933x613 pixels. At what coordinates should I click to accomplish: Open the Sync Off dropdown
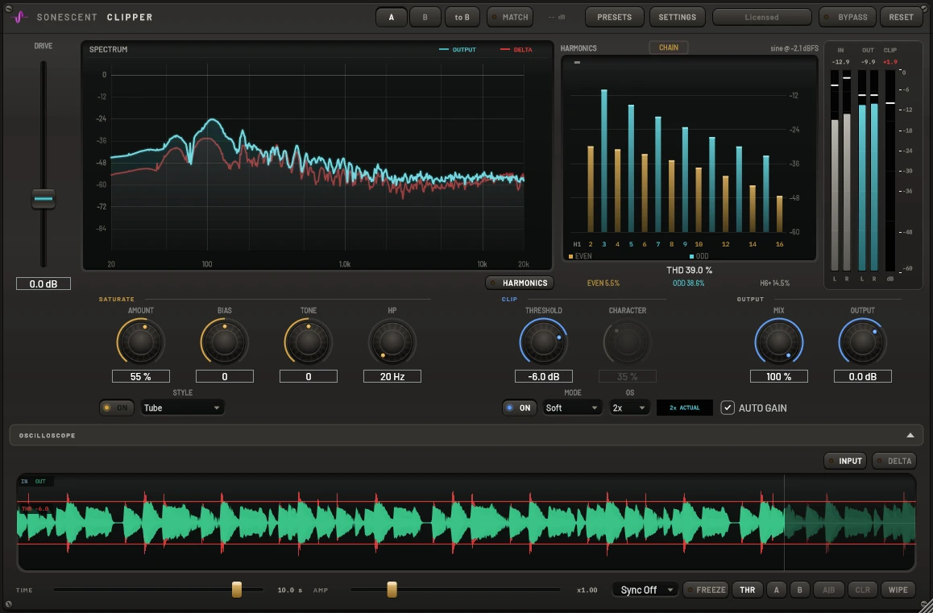pyautogui.click(x=645, y=590)
